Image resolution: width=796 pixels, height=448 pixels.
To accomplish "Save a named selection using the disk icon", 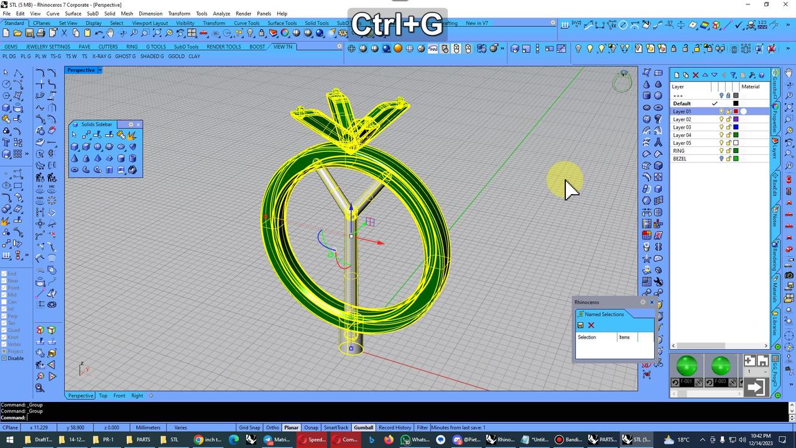I will [580, 325].
